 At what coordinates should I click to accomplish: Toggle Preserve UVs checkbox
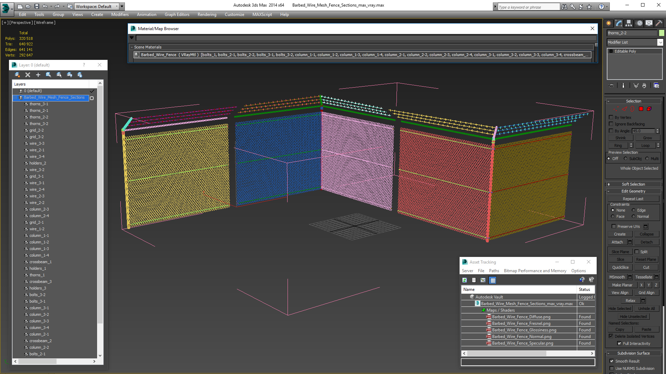pyautogui.click(x=614, y=226)
